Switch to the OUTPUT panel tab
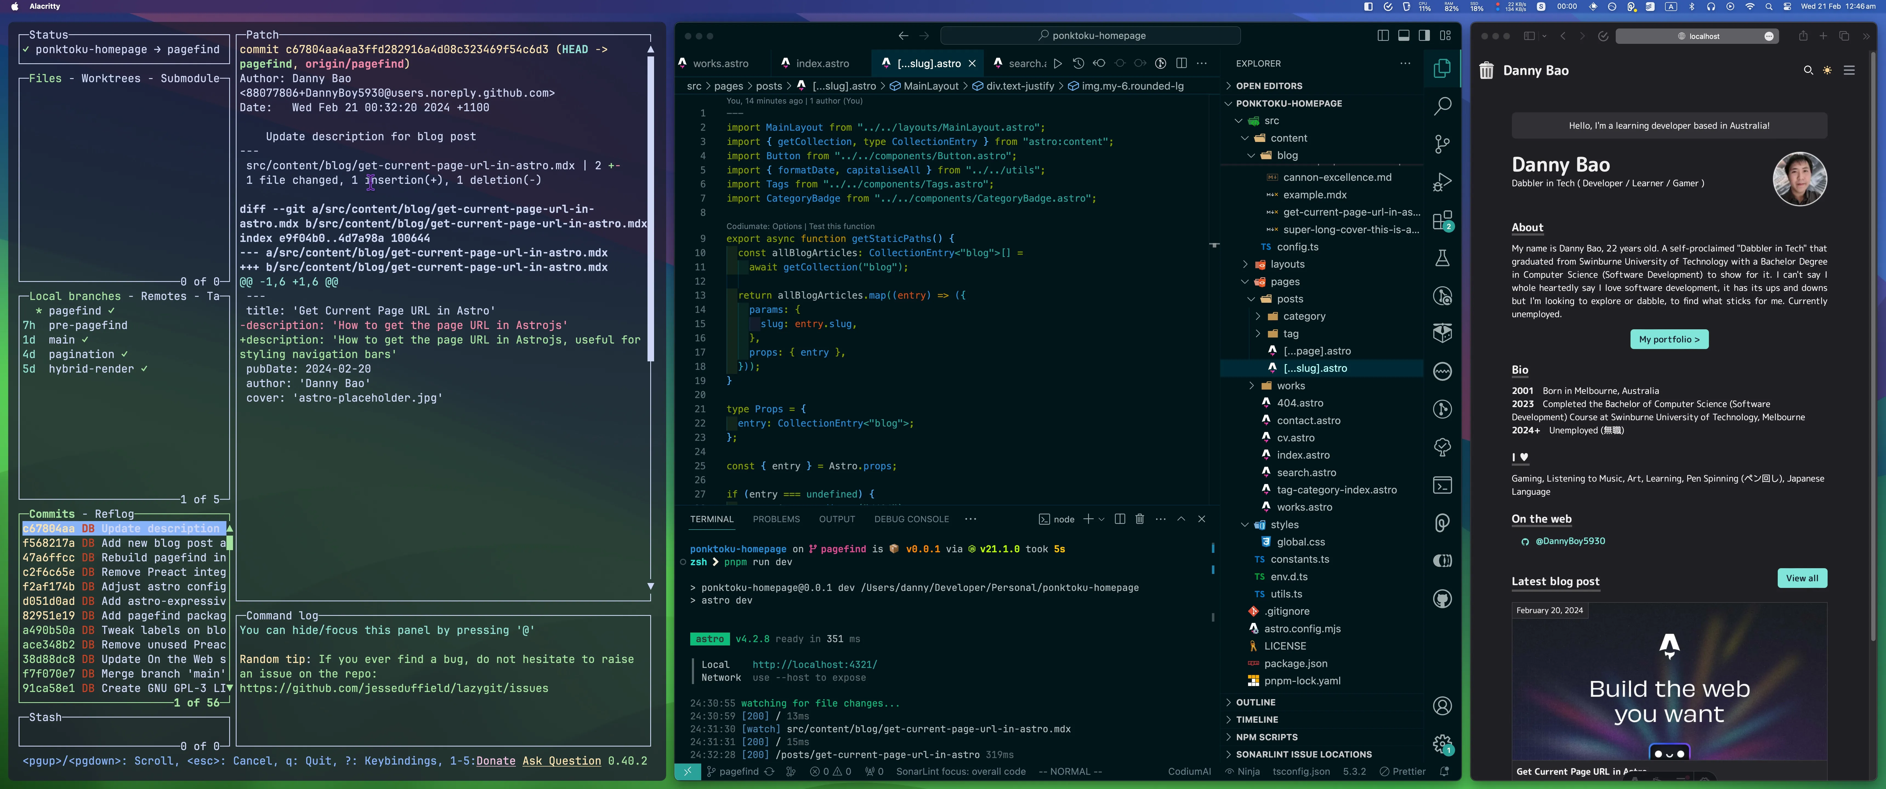Screen dimensions: 1886x789 837,519
